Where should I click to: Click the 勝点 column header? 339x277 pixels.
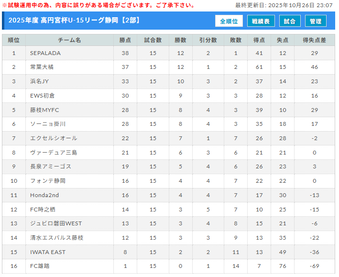coord(125,40)
